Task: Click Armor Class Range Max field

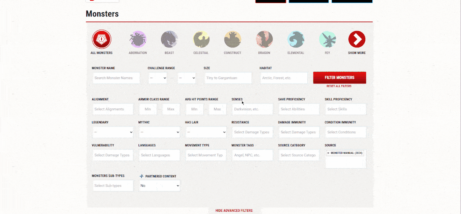Action: click(x=171, y=109)
